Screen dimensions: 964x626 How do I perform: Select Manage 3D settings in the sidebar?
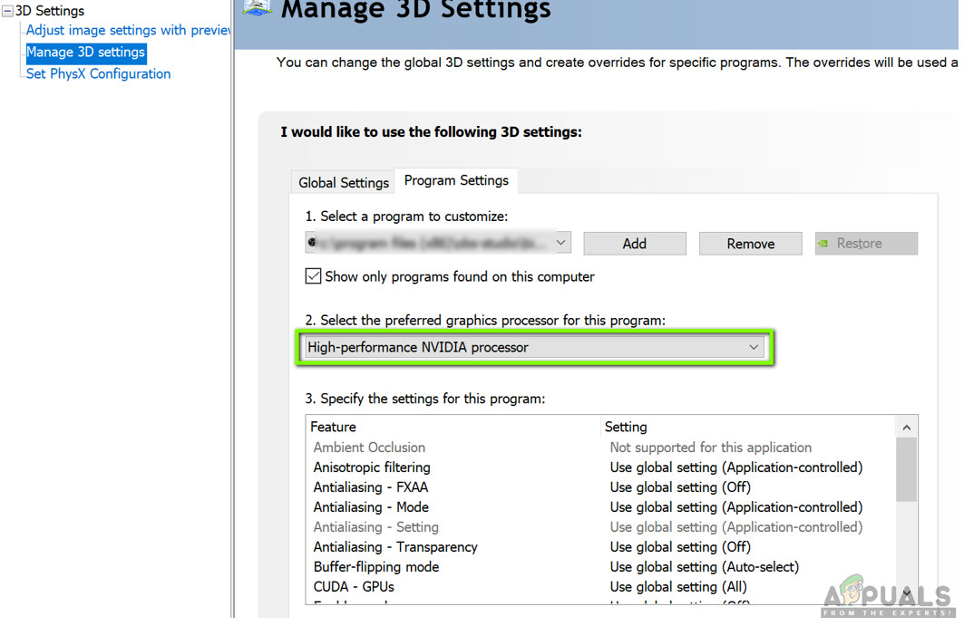click(x=85, y=52)
